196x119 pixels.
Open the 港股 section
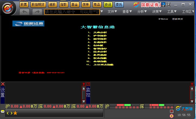point(53,5)
